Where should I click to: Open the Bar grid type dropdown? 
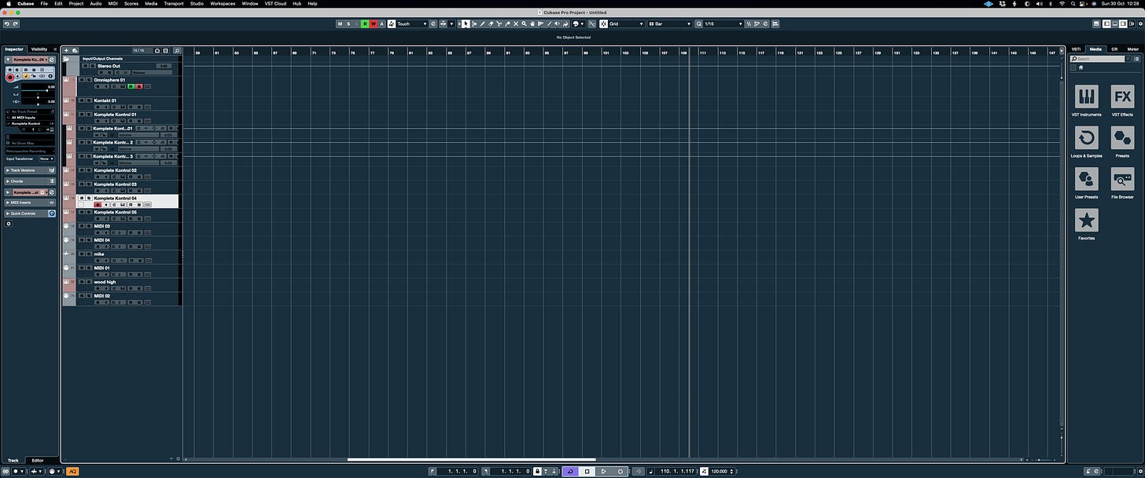point(670,24)
